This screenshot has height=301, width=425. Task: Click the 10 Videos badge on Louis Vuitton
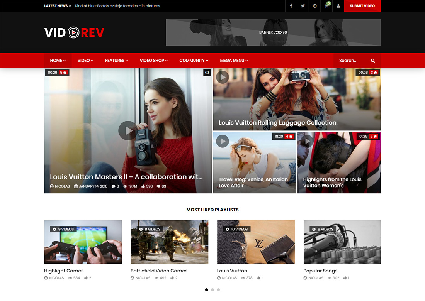click(x=237, y=229)
